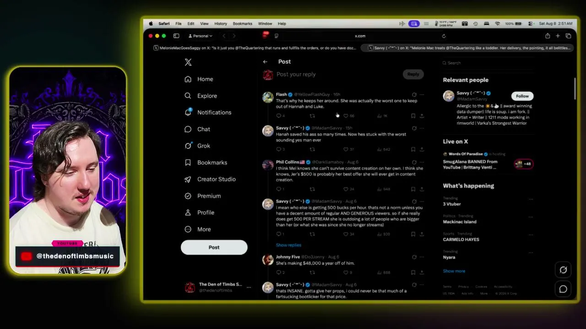Expand Show replies under Savvy's comment
The image size is (586, 329).
288,245
